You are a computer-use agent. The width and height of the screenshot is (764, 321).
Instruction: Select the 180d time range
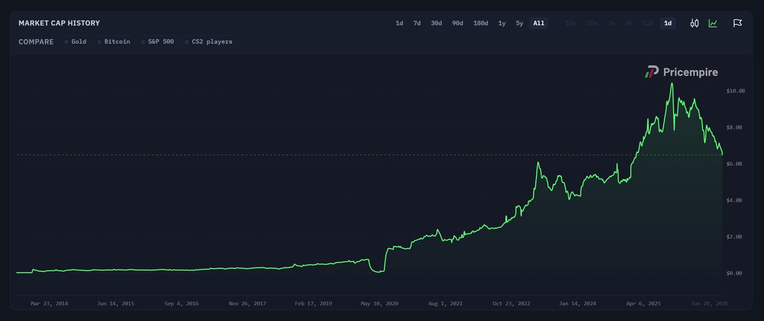(x=481, y=24)
